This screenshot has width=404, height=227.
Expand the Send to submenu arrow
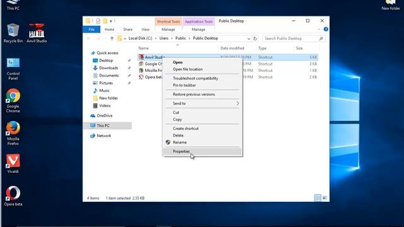click(237, 103)
